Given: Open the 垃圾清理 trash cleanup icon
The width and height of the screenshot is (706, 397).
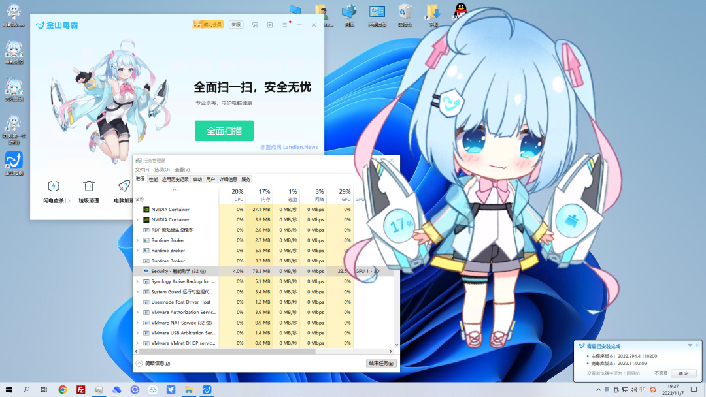Looking at the screenshot, I should coord(89,186).
